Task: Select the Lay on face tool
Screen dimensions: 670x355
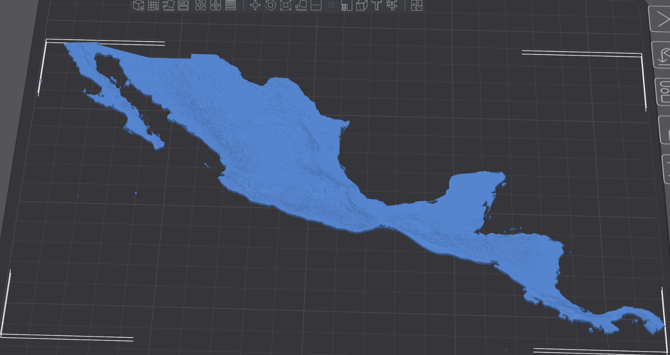Action: coord(301,5)
